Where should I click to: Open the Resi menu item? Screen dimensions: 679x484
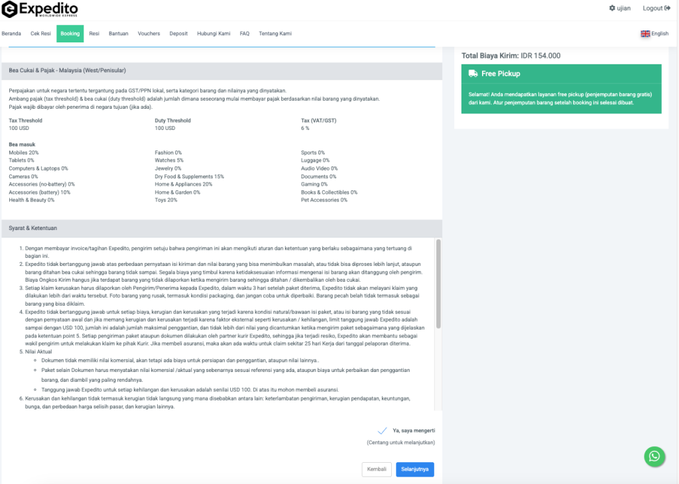tap(94, 33)
